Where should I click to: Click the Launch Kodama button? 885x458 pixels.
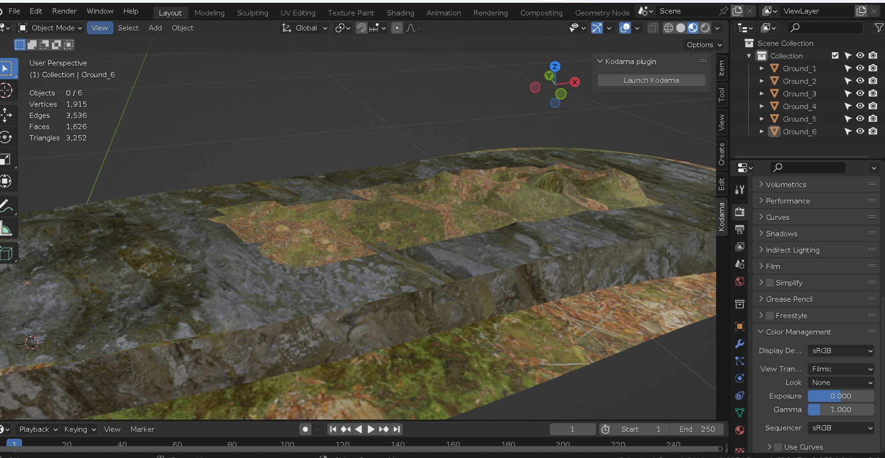pyautogui.click(x=651, y=80)
